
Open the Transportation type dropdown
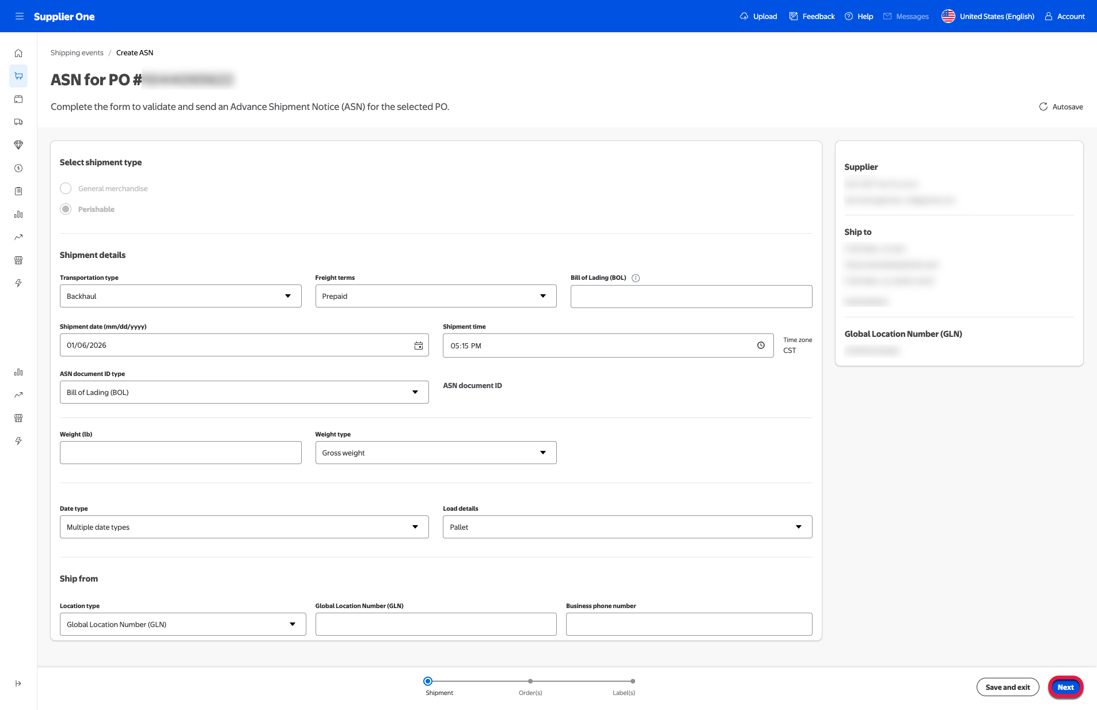click(x=180, y=296)
